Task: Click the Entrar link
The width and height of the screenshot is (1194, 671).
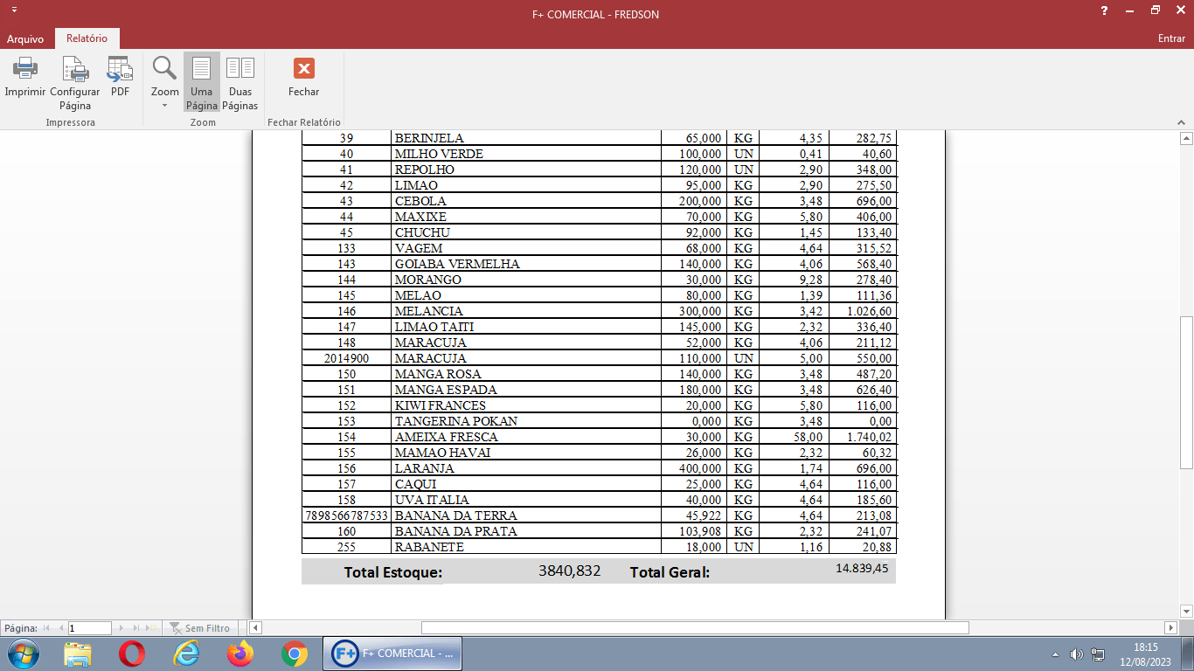Action: pos(1171,38)
